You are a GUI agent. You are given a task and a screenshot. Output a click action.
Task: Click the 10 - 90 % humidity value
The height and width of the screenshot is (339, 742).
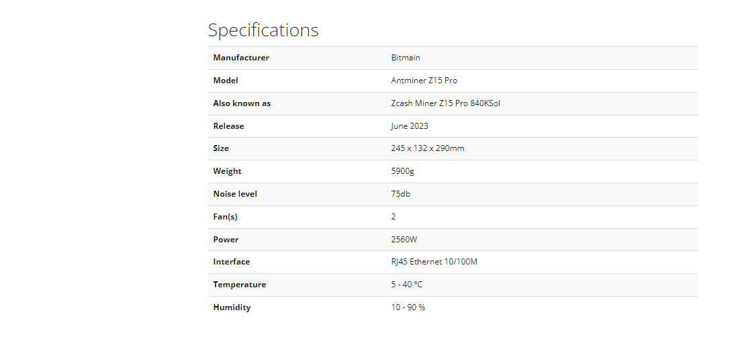[408, 307]
